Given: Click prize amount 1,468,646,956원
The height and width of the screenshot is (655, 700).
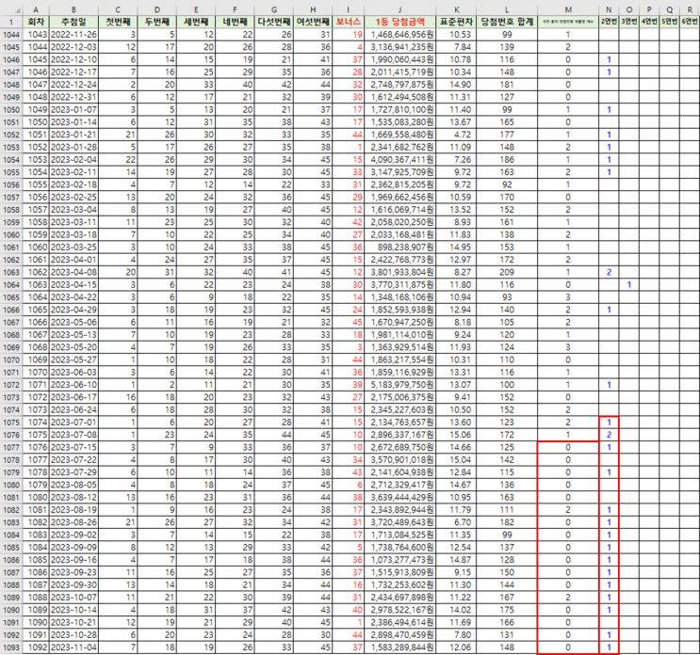Looking at the screenshot, I should click(x=400, y=34).
